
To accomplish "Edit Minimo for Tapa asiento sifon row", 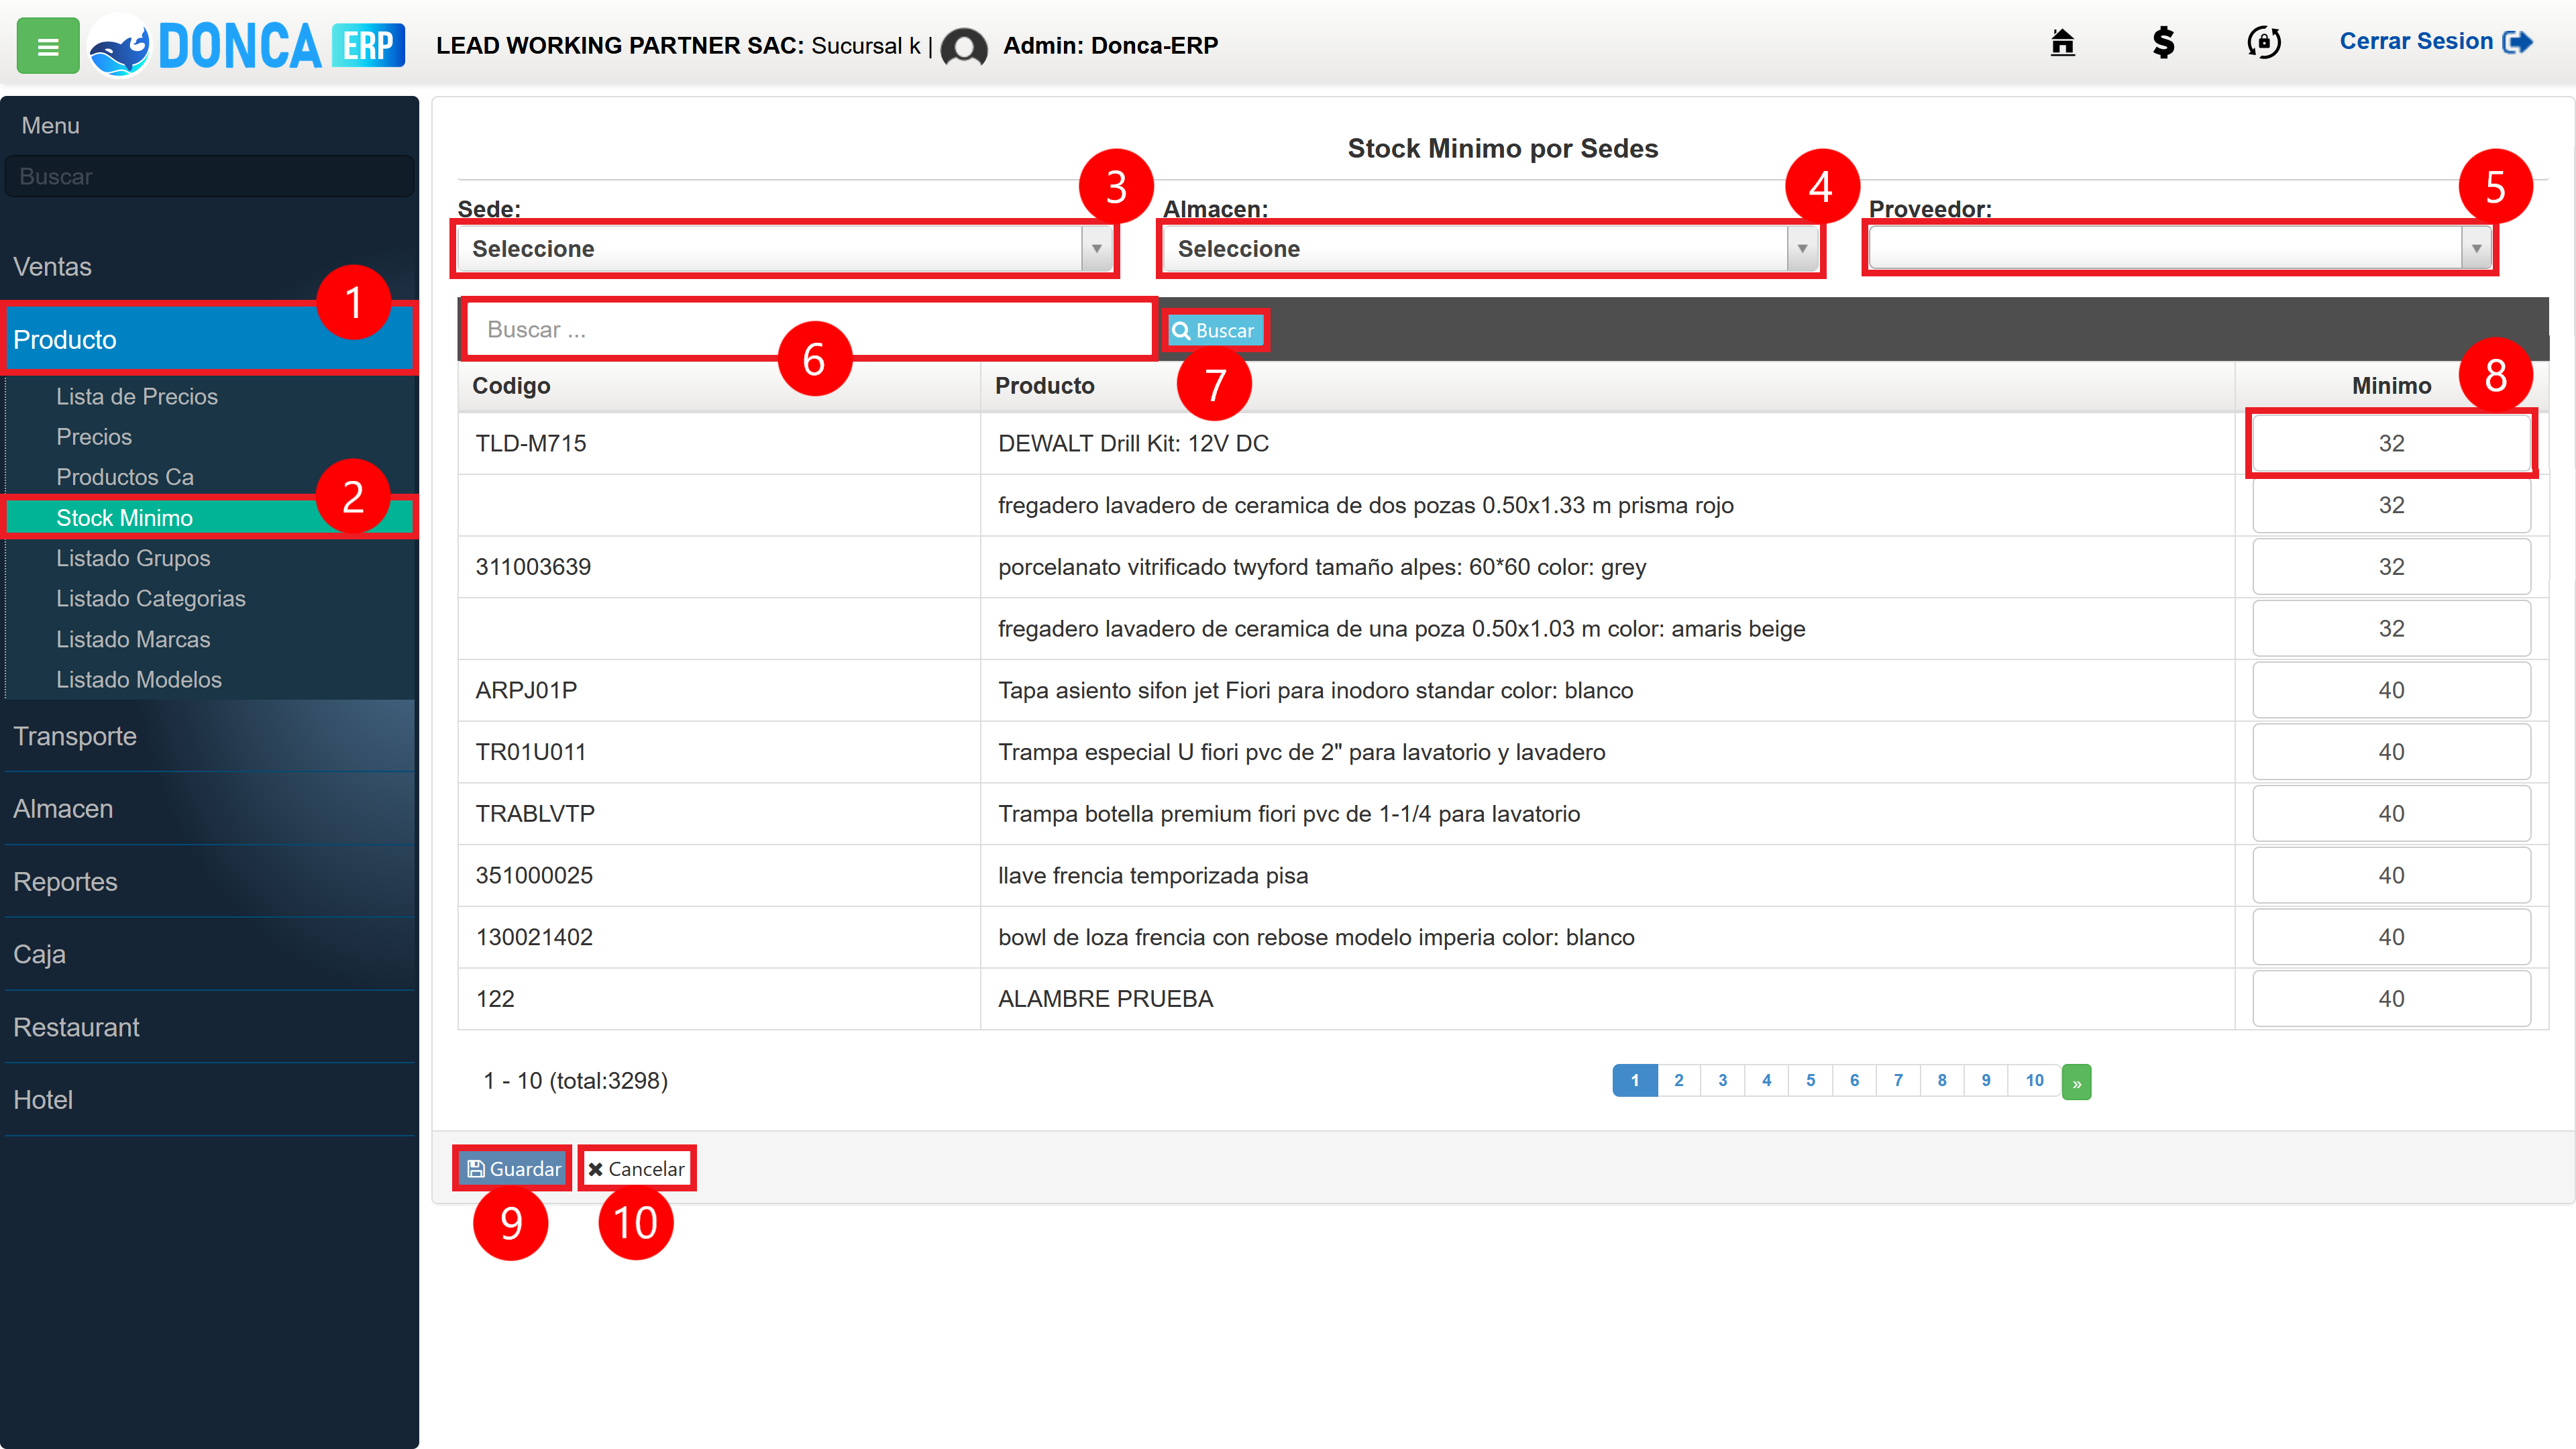I will point(2391,691).
